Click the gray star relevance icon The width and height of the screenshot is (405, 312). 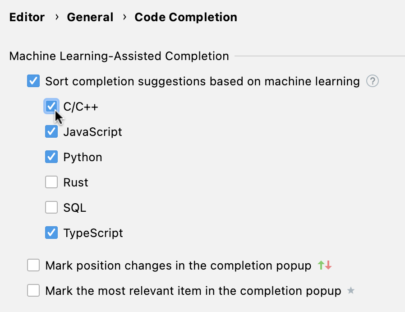coord(351,291)
